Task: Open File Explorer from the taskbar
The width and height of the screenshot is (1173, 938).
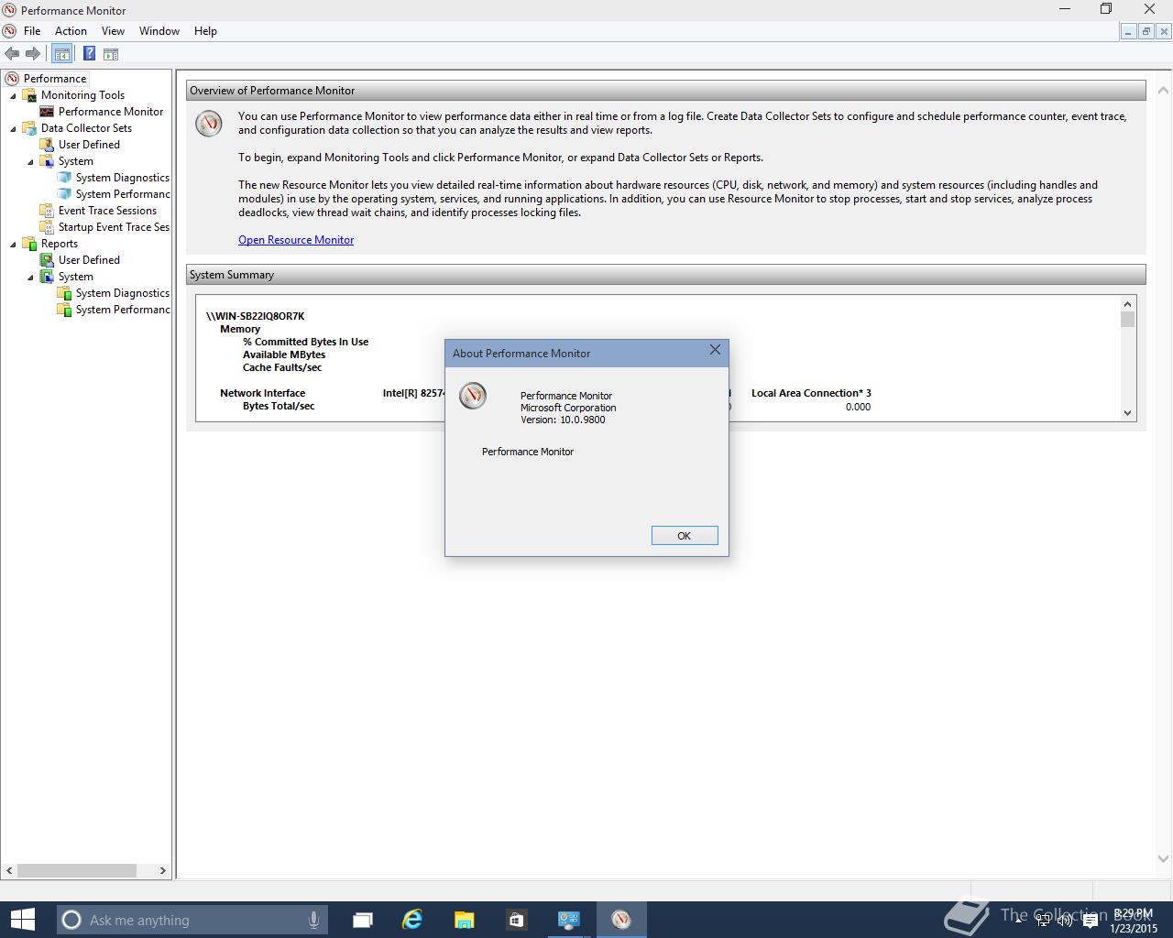Action: click(x=464, y=920)
